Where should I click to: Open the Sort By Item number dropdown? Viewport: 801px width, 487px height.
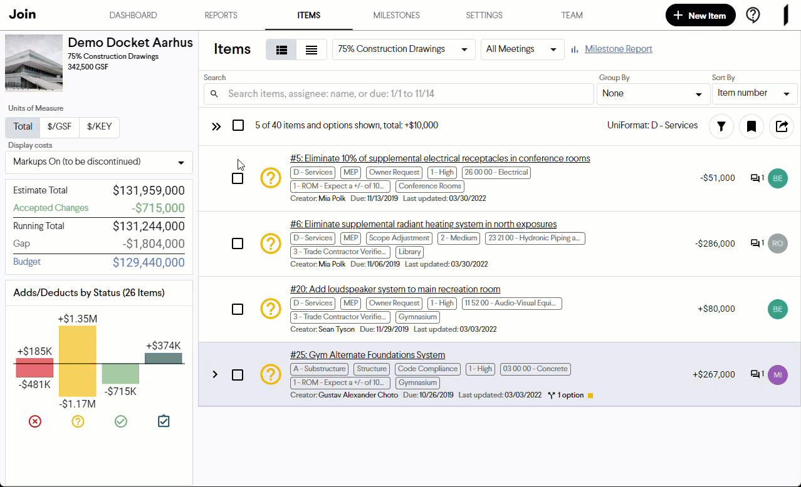[755, 94]
